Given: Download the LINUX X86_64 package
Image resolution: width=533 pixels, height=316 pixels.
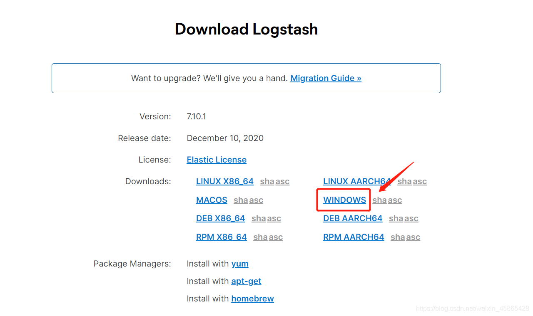Looking at the screenshot, I should pos(225,181).
